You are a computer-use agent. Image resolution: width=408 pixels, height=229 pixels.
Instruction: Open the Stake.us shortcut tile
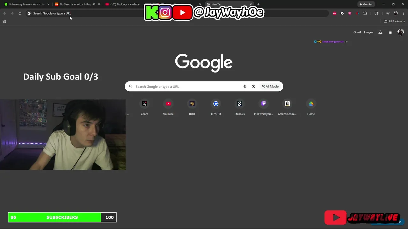240,108
